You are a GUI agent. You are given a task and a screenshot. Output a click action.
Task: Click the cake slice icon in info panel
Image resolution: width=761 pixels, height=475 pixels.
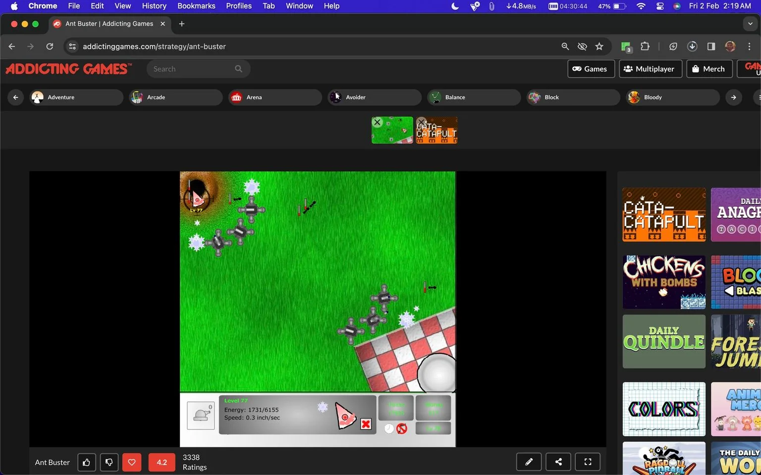[x=345, y=416]
